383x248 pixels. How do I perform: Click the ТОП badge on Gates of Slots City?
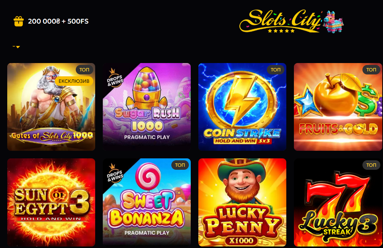(x=84, y=70)
